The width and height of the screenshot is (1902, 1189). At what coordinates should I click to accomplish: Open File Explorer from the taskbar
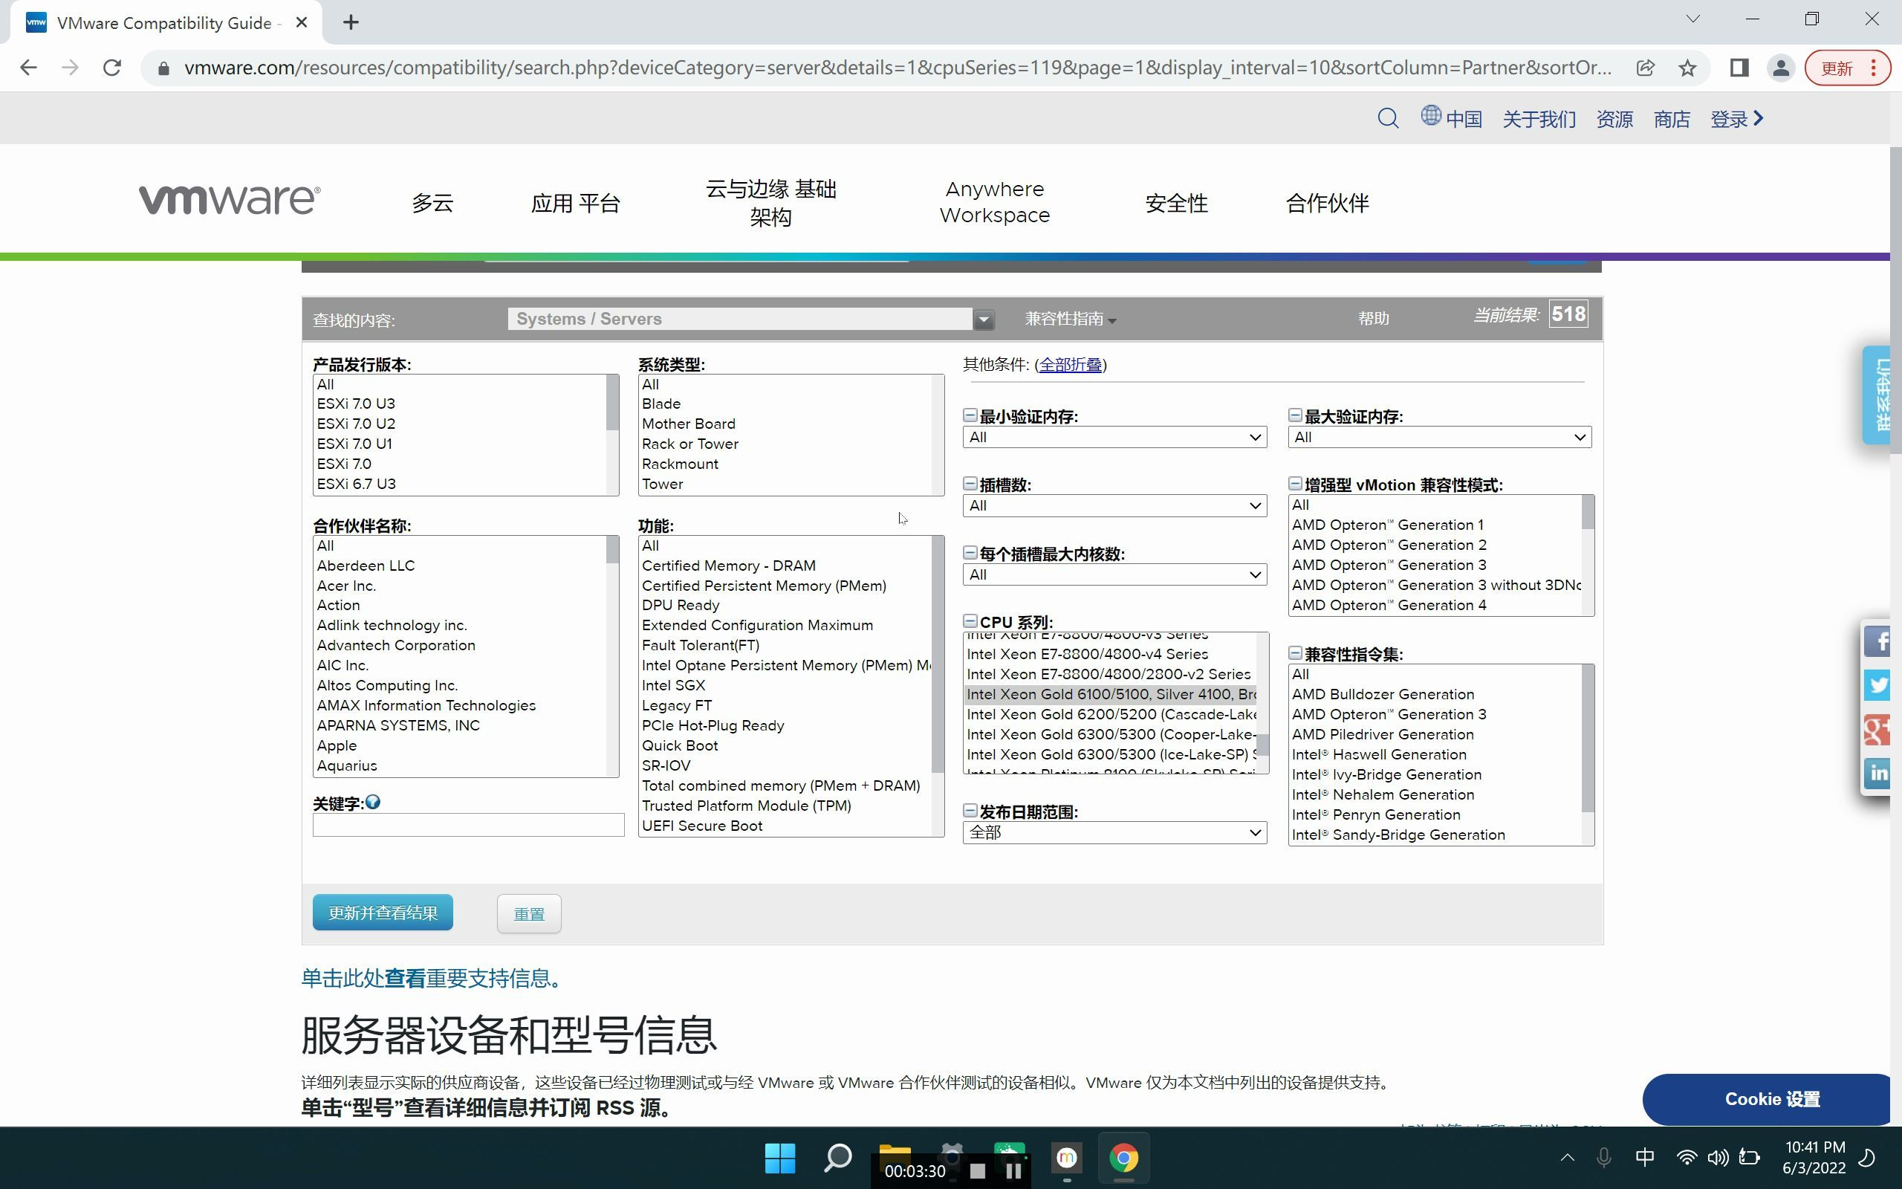[895, 1153]
